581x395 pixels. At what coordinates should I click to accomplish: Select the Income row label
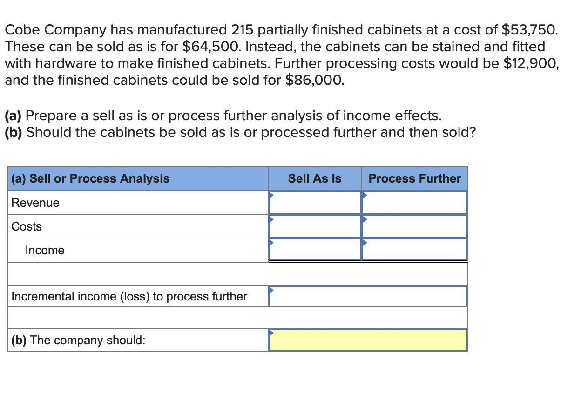click(45, 250)
